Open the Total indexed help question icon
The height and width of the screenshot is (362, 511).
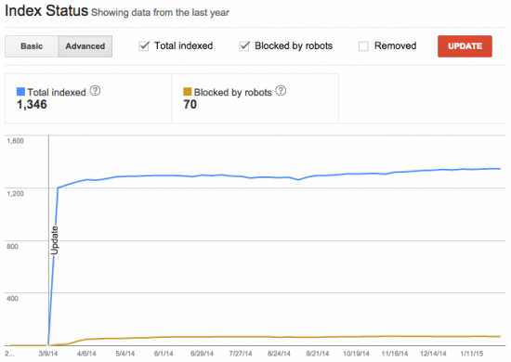point(95,91)
